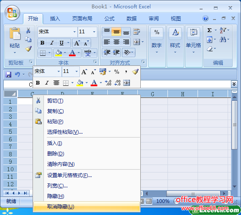
Task: Click the large Paste clipboard icon
Action: click(x=15, y=34)
